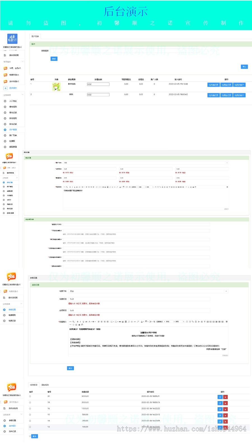Delete the rule row with amount 500.00
Image resolution: width=252 pixels, height=446 pixels.
(x=225, y=415)
